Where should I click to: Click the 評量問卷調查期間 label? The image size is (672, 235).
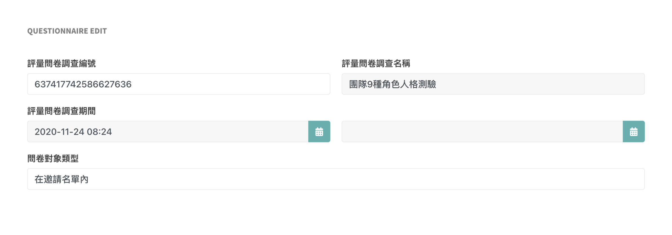(61, 111)
